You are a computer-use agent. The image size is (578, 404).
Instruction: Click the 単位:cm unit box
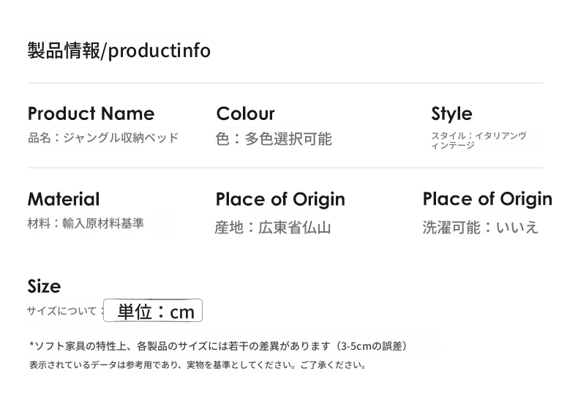coord(153,310)
